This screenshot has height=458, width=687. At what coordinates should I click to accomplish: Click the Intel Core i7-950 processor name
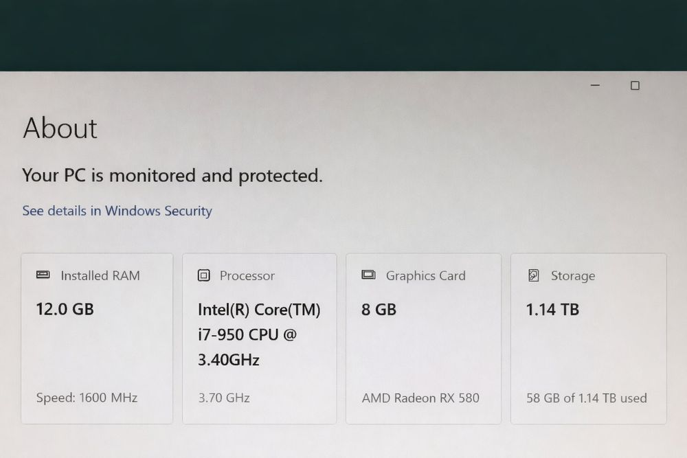tap(259, 334)
